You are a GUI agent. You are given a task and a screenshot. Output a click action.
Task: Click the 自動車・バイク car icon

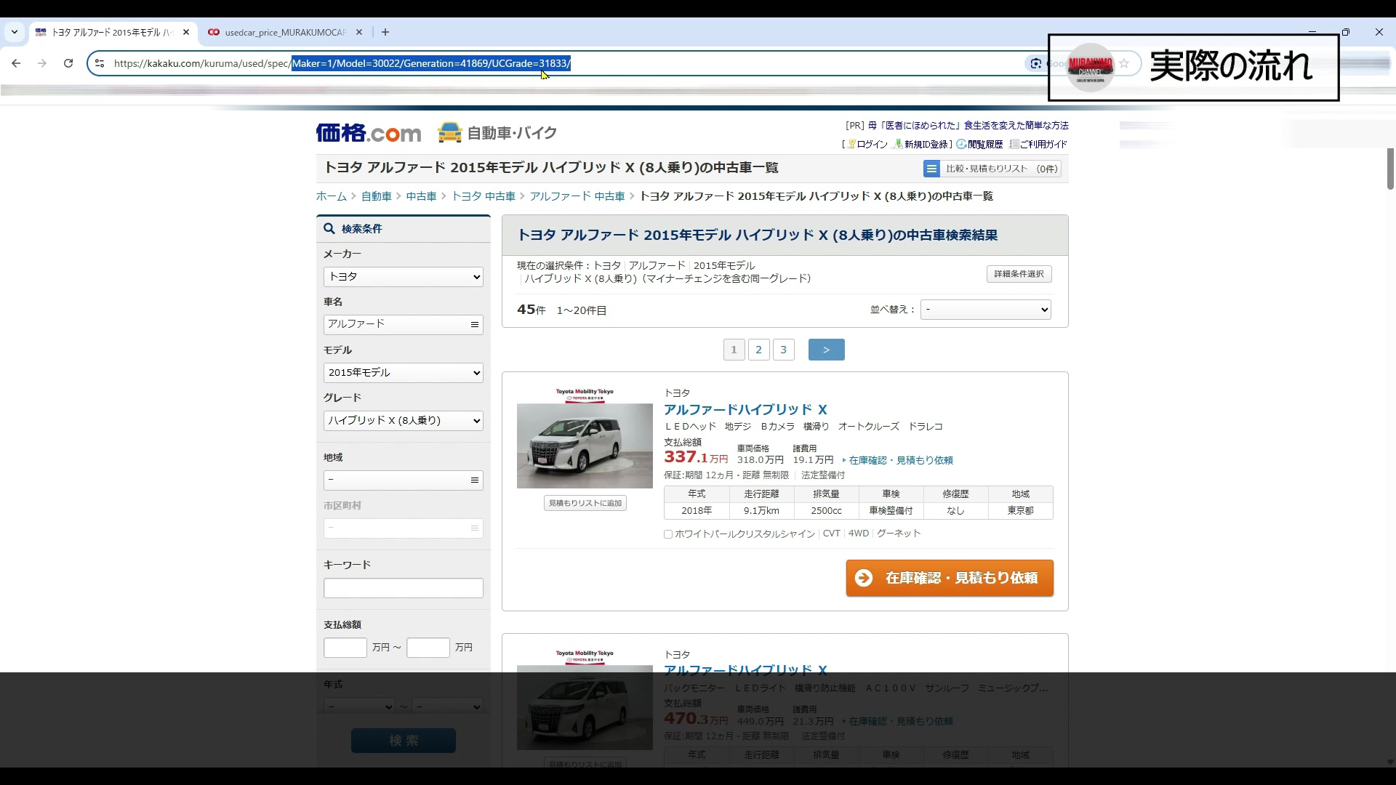[x=450, y=132]
